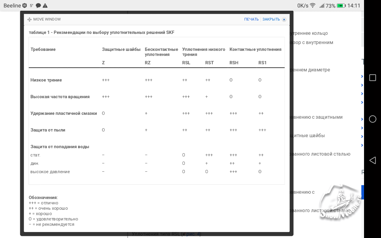The width and height of the screenshot is (381, 238).
Task: Click the 'RSH' seal type subheader
Action: pyautogui.click(x=234, y=63)
